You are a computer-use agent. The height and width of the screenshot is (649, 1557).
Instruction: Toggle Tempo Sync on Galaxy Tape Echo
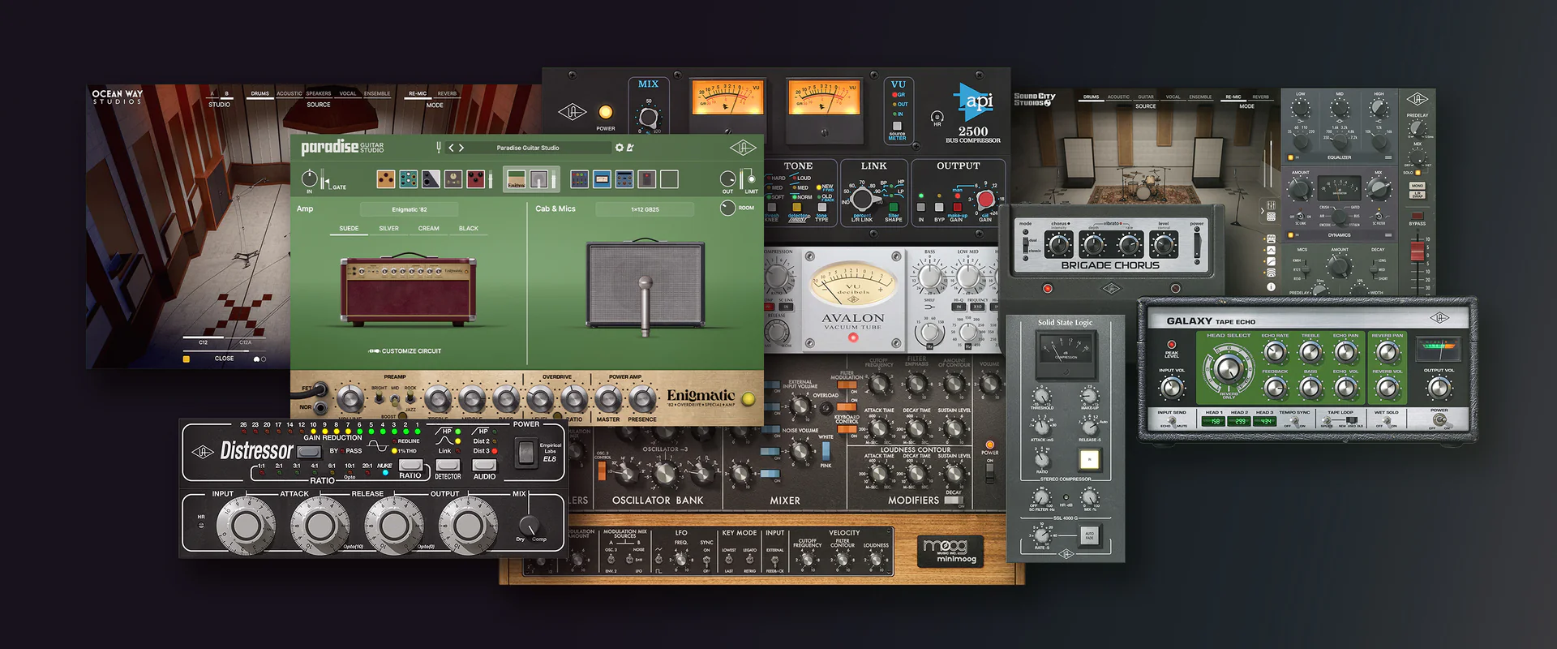[x=1294, y=422]
